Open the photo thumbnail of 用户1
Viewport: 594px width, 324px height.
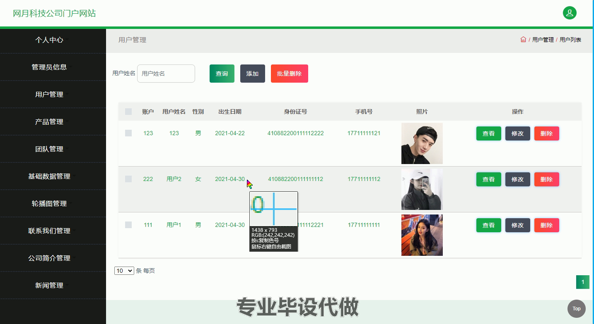point(422,235)
